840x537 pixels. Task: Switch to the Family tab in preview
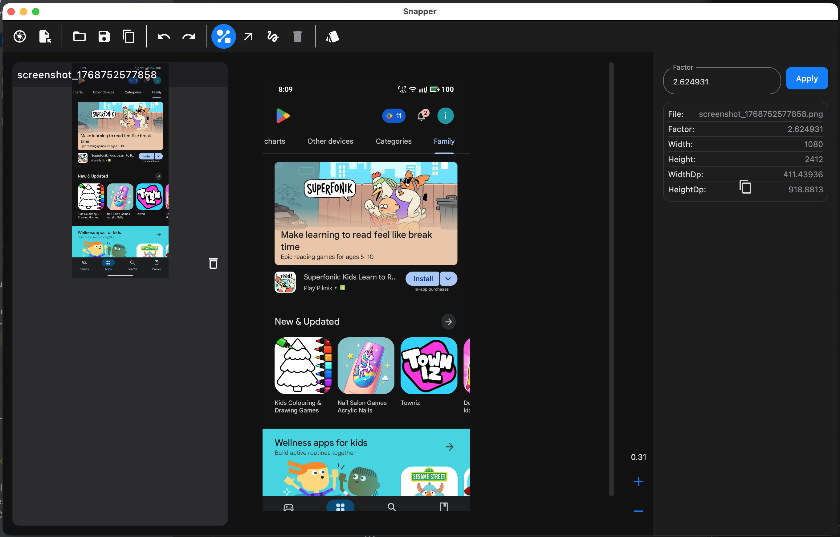(444, 141)
